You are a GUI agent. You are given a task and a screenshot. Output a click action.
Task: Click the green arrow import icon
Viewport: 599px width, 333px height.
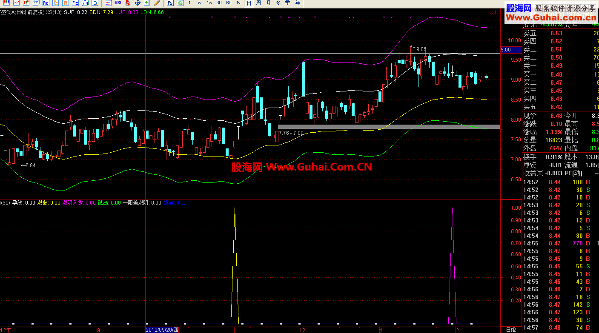click(x=147, y=3)
